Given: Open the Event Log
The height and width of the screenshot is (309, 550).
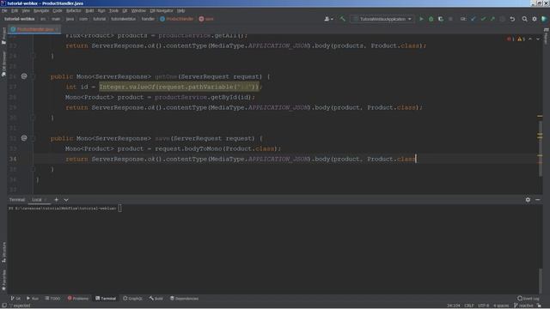Looking at the screenshot, I should pos(529,299).
